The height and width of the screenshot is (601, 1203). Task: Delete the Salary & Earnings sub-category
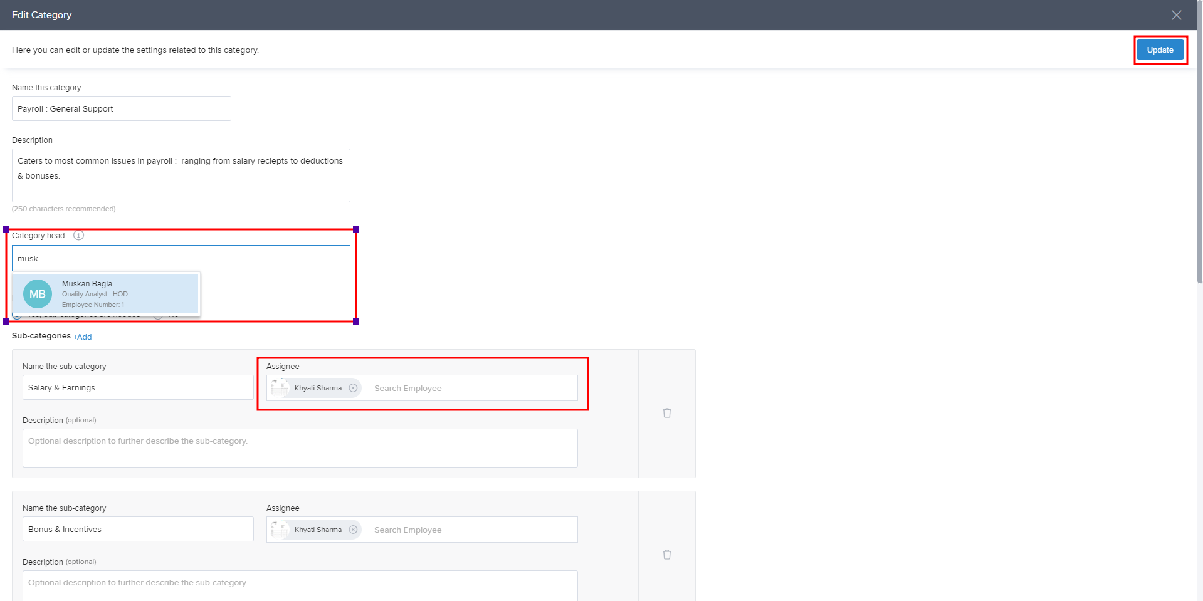(x=666, y=413)
